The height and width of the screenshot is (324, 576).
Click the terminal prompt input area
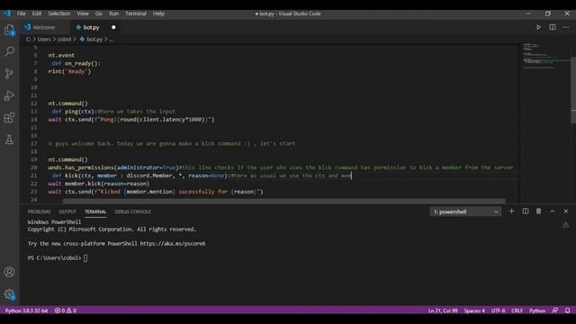(85, 258)
